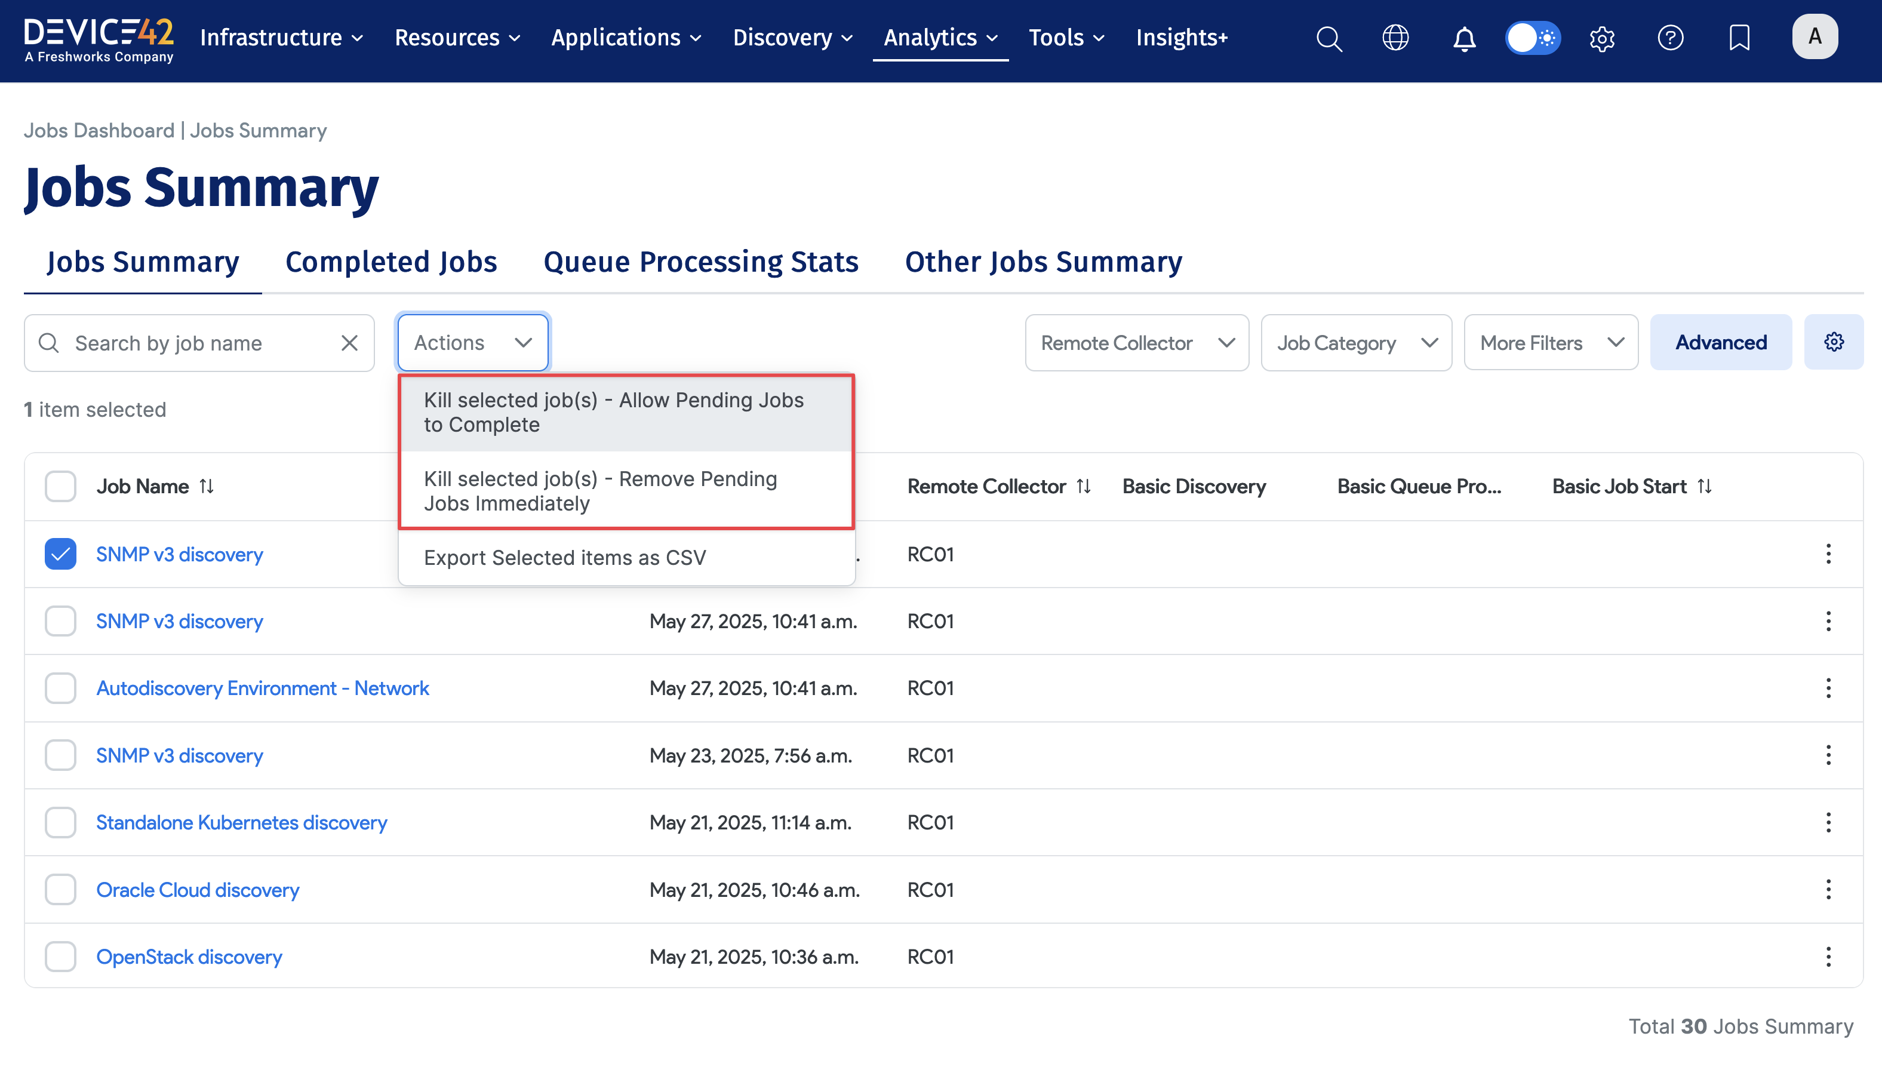The width and height of the screenshot is (1882, 1082).
Task: Open the Resources menu
Action: [457, 37]
